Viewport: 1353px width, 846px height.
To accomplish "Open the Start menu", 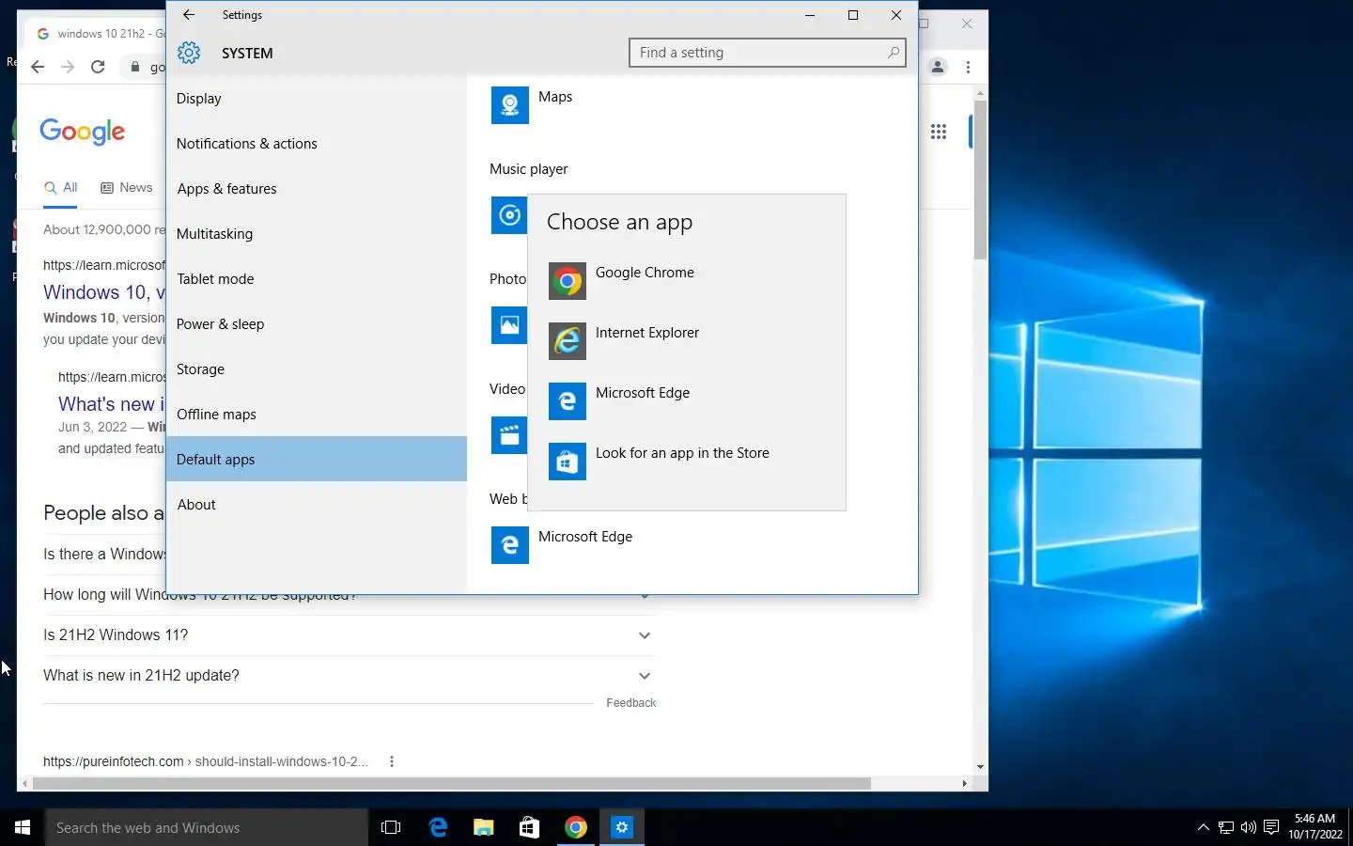I will pyautogui.click(x=23, y=827).
